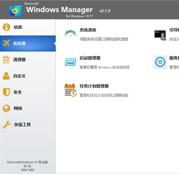
Task: Click the 自定义 user icon
Action: pos(6,76)
